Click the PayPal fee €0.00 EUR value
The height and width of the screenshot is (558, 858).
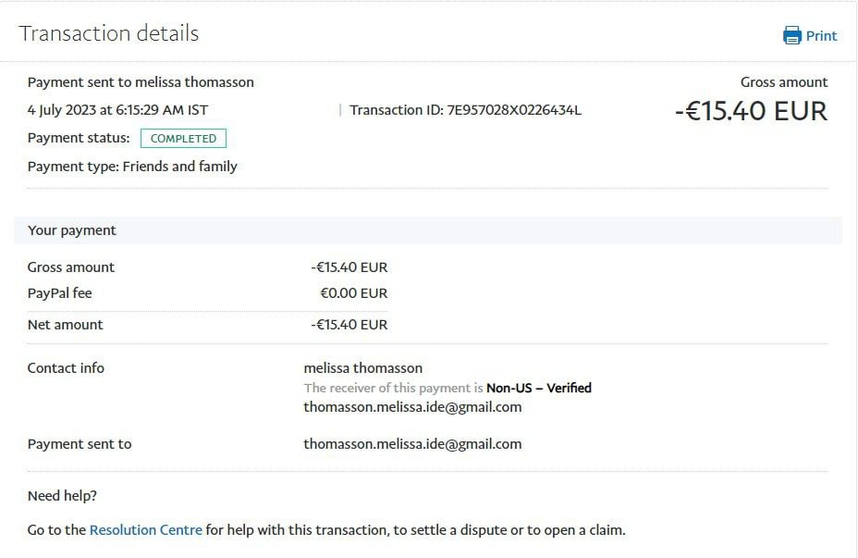click(x=353, y=293)
